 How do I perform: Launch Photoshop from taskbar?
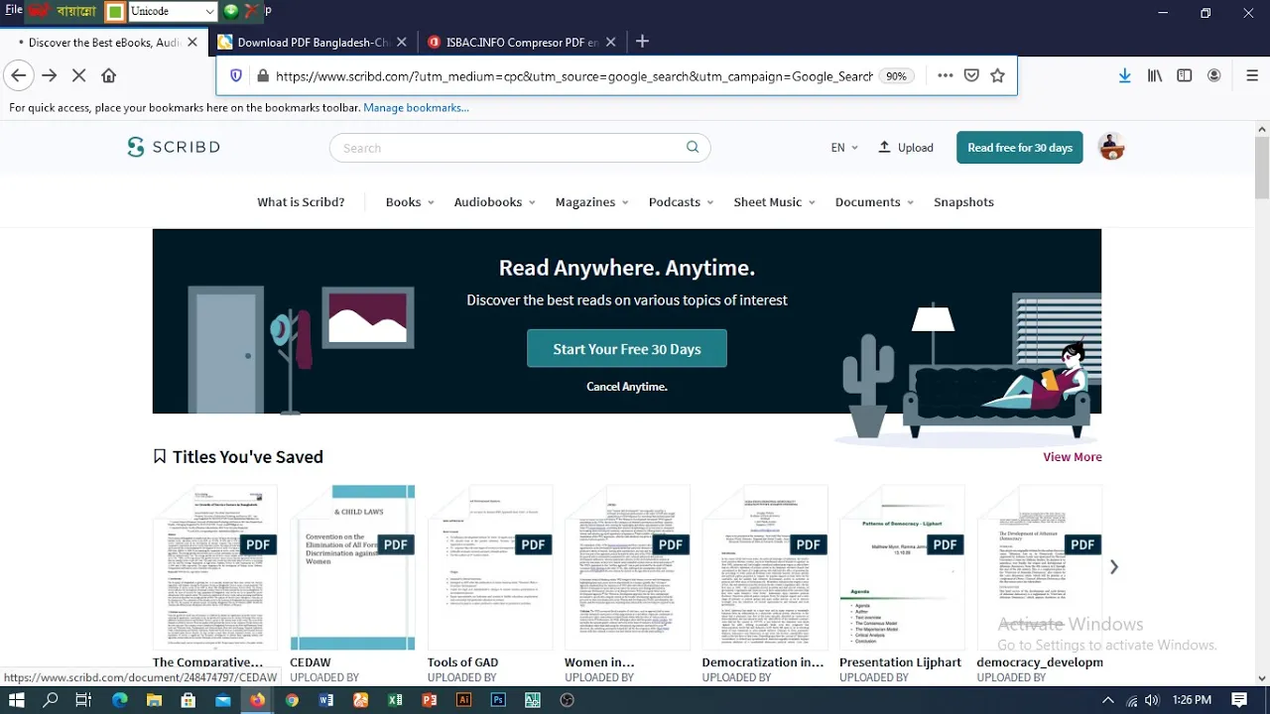tap(498, 700)
